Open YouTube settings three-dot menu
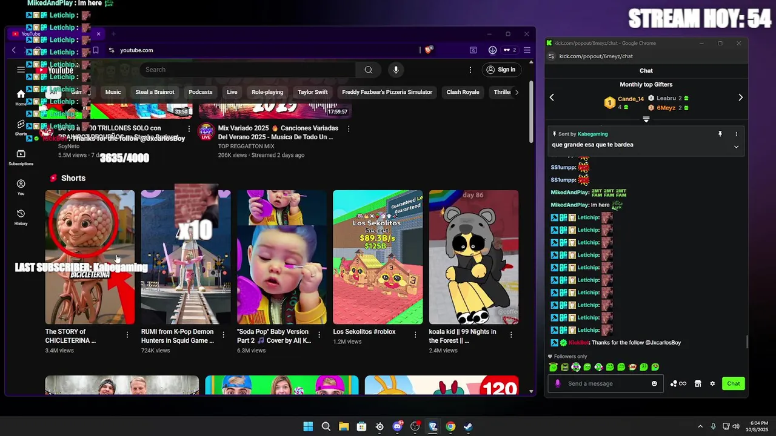The height and width of the screenshot is (436, 776). [470, 70]
